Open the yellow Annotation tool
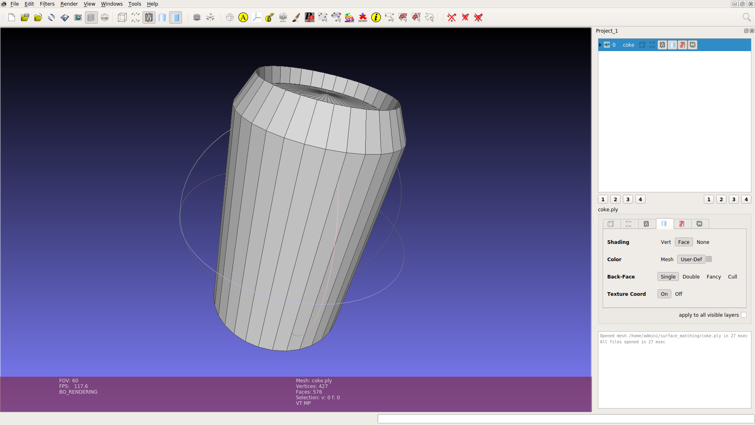Image resolution: width=755 pixels, height=425 pixels. tap(243, 17)
